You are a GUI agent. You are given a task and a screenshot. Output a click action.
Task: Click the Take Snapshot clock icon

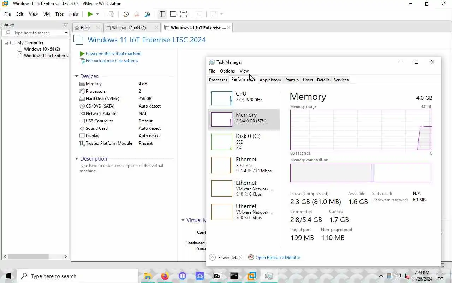126,14
